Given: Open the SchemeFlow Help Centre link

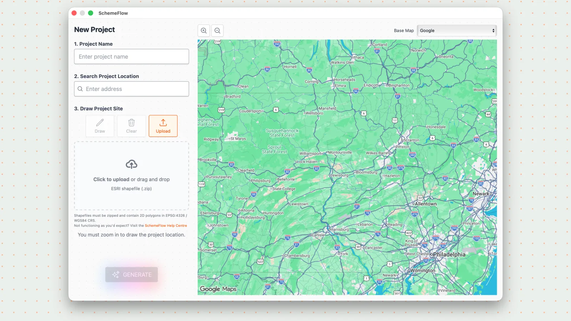Looking at the screenshot, I should pyautogui.click(x=166, y=226).
